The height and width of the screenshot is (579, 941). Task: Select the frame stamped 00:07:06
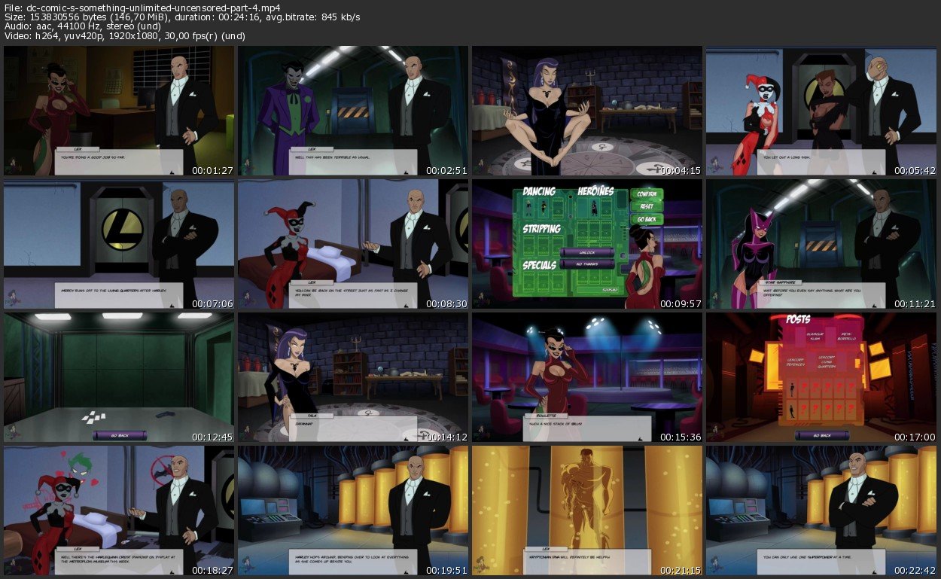coord(119,244)
